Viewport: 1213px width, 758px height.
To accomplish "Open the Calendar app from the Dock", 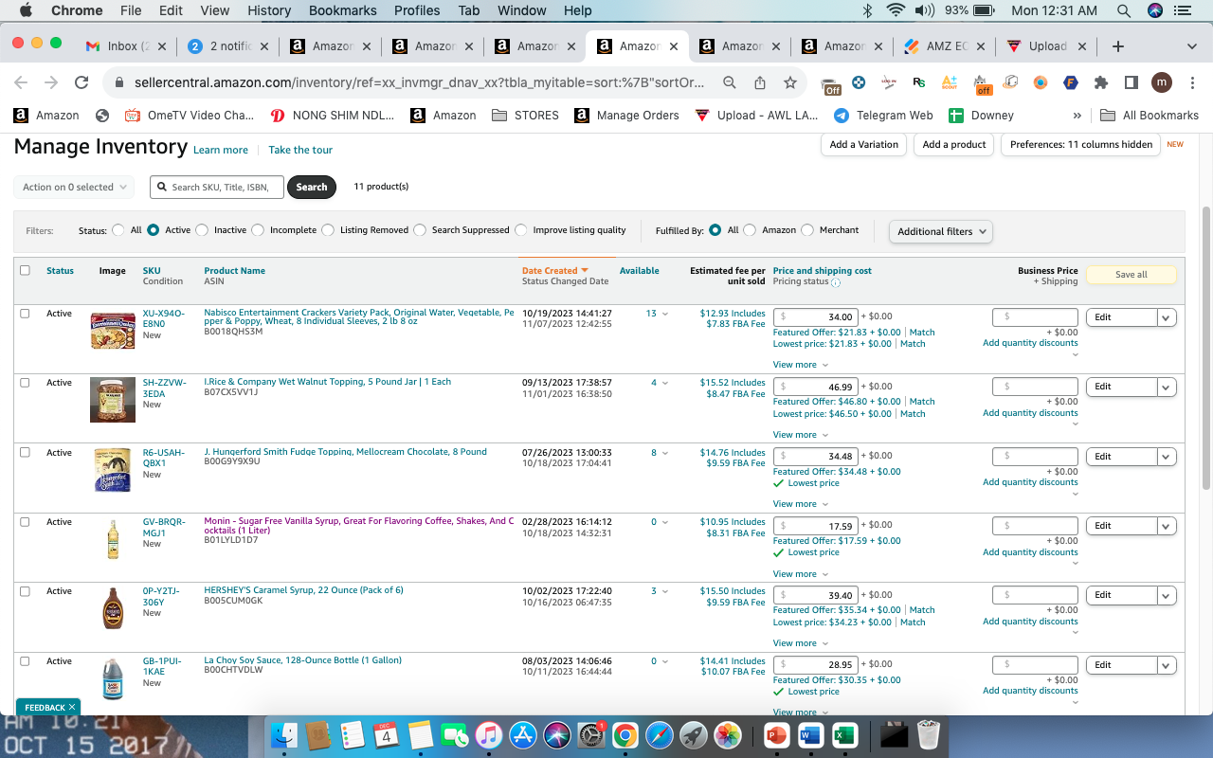I will (x=386, y=734).
